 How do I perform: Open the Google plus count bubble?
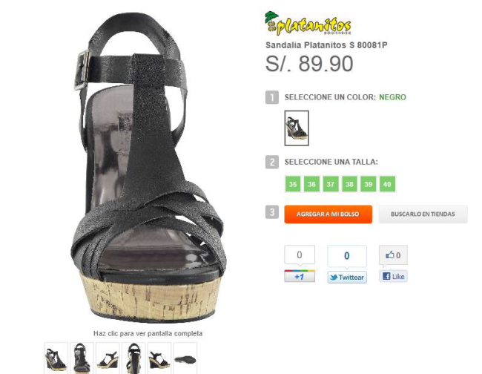300,255
